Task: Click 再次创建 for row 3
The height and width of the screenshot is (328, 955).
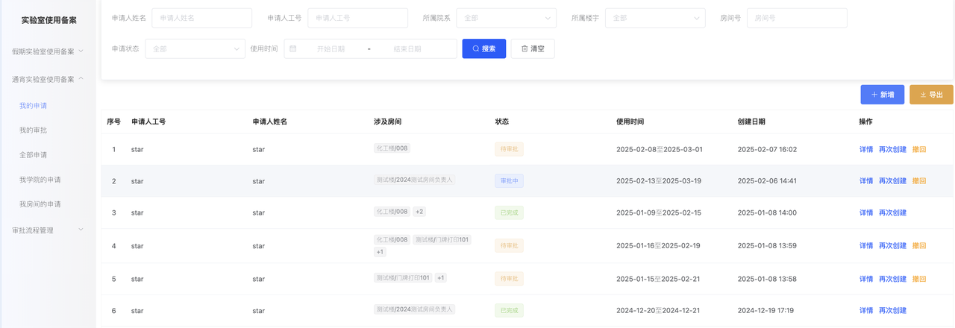Action: (892, 212)
